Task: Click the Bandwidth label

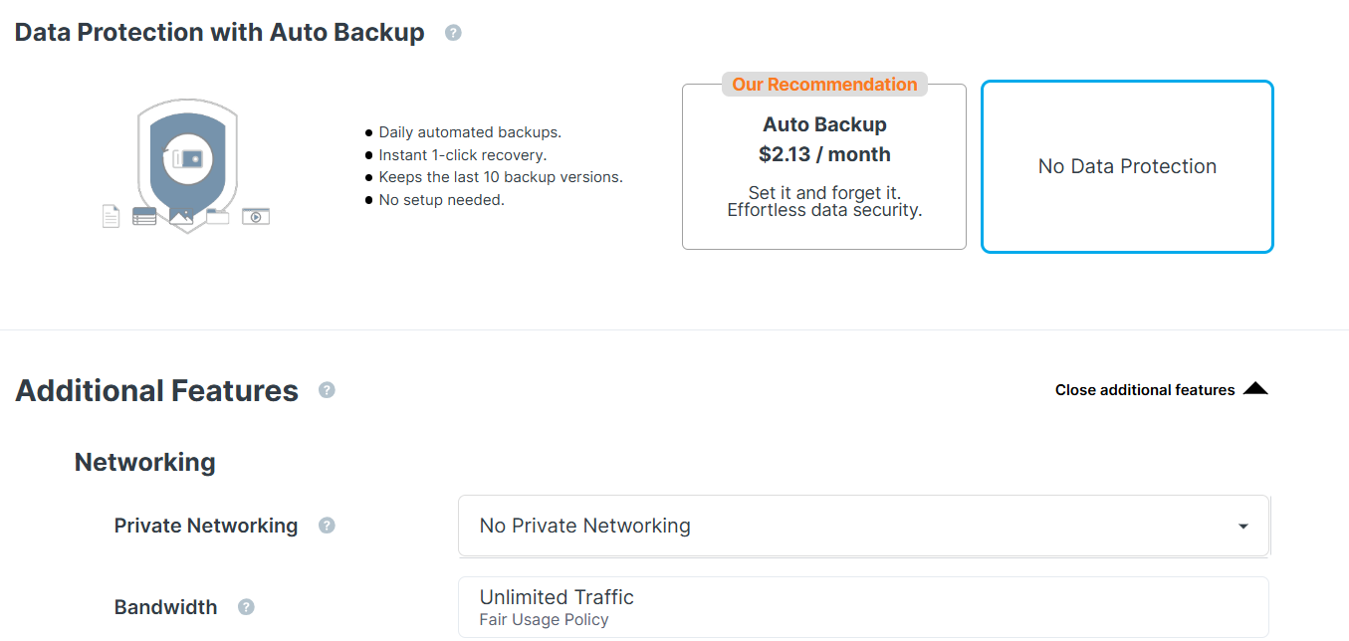Action: (165, 607)
